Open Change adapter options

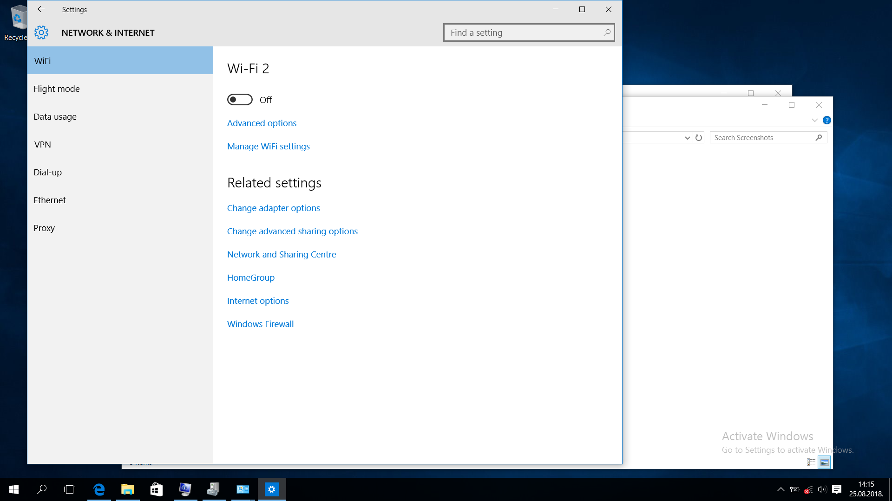click(x=273, y=208)
